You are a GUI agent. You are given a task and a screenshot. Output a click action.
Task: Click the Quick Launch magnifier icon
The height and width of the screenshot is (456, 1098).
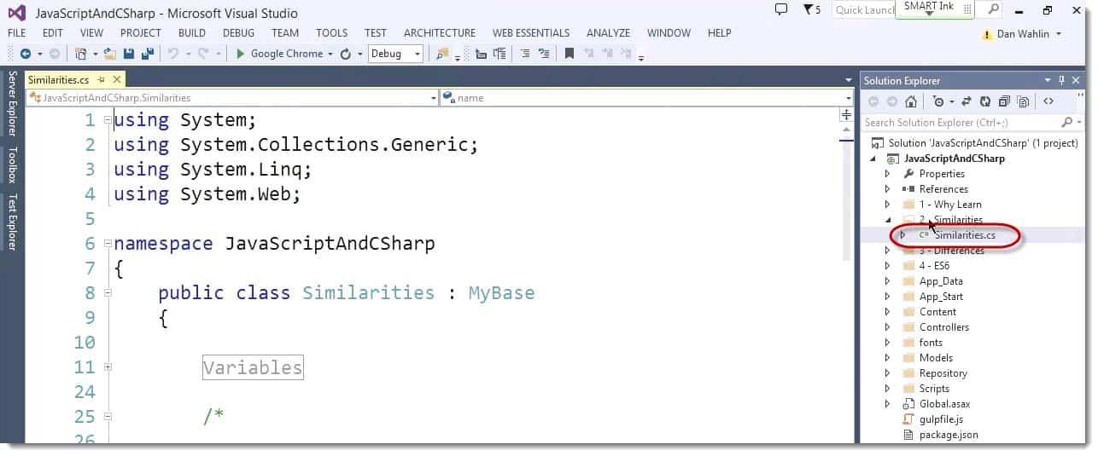point(993,9)
